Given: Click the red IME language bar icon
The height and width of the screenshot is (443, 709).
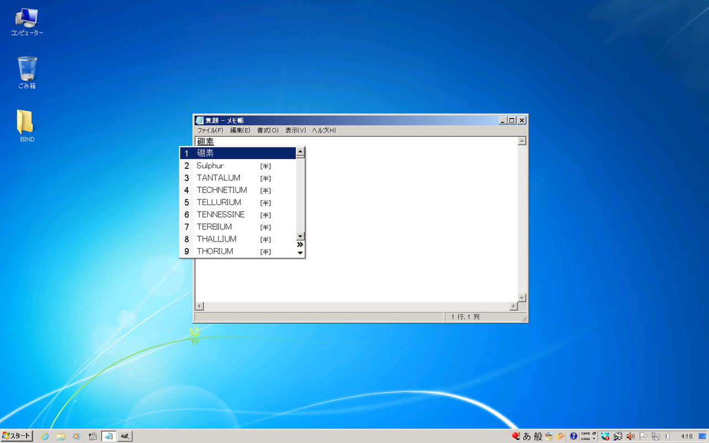Looking at the screenshot, I should tap(516, 436).
